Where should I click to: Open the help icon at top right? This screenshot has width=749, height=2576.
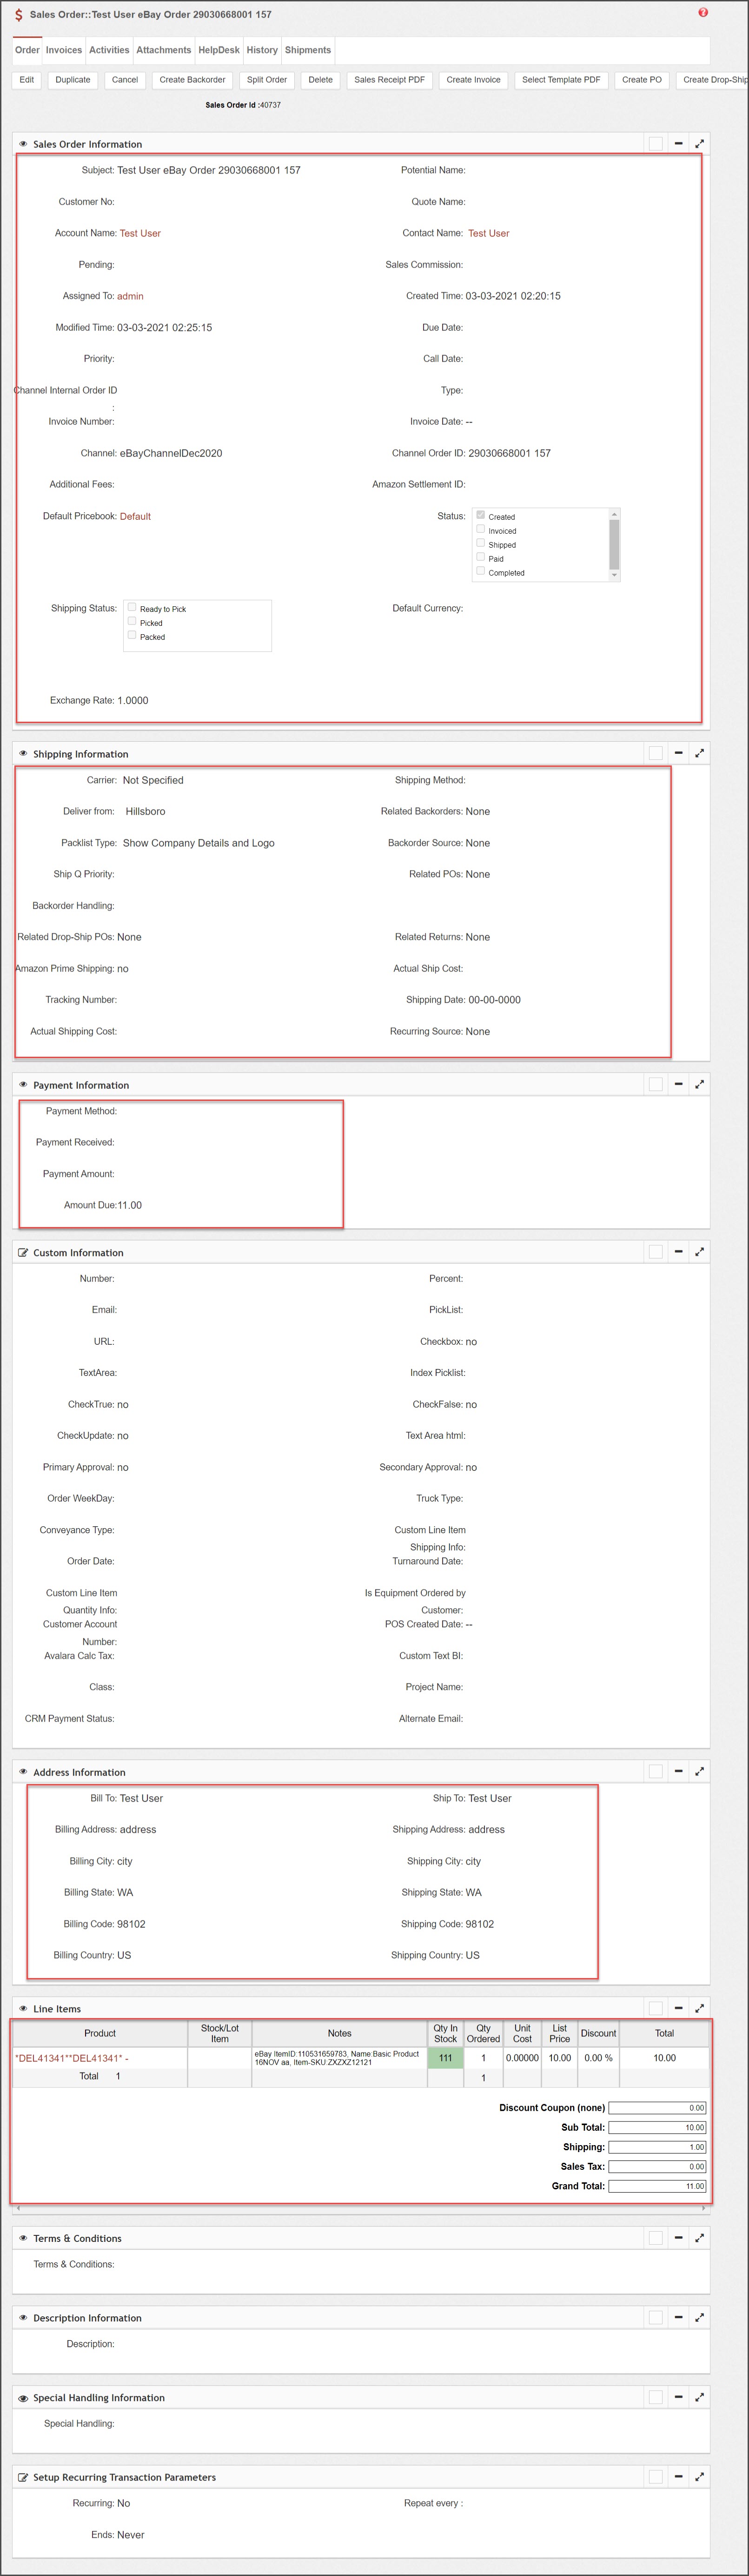click(703, 13)
